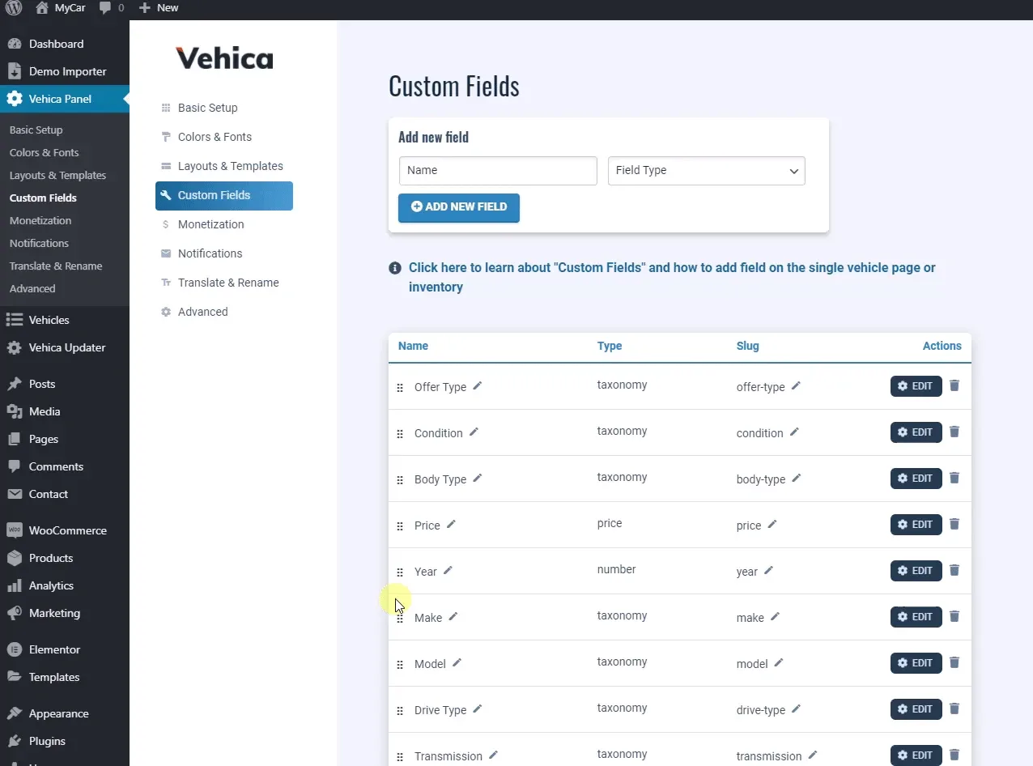The image size is (1033, 766).
Task: Rename Condition field using pencil icon
Action: [474, 432]
